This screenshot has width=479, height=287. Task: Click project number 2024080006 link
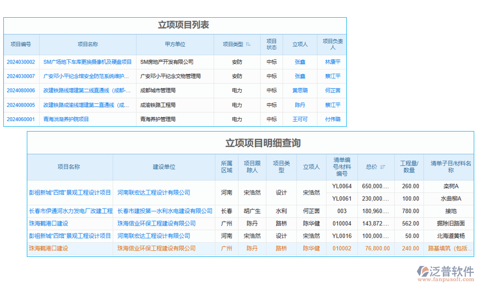(x=21, y=90)
